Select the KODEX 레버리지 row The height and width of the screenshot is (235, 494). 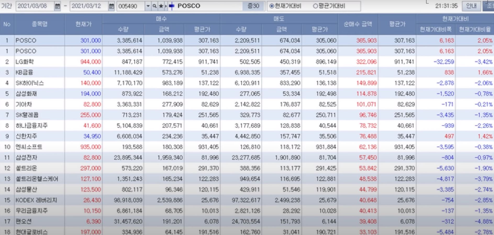coord(247,200)
